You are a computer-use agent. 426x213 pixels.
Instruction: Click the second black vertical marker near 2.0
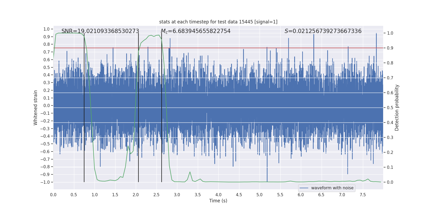[x=138, y=108]
